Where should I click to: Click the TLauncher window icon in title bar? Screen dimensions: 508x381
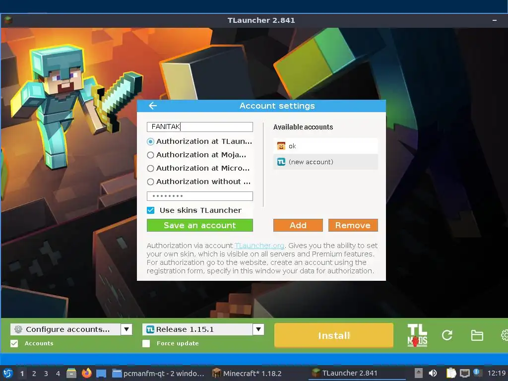[8, 20]
